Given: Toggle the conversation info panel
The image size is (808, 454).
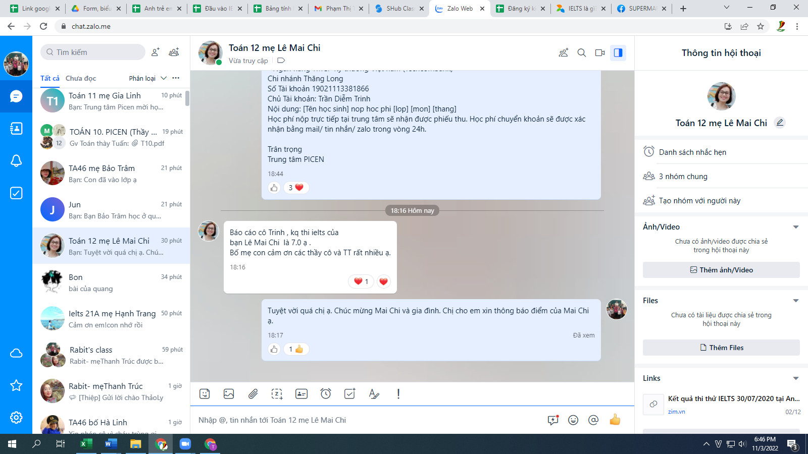Looking at the screenshot, I should click(618, 53).
